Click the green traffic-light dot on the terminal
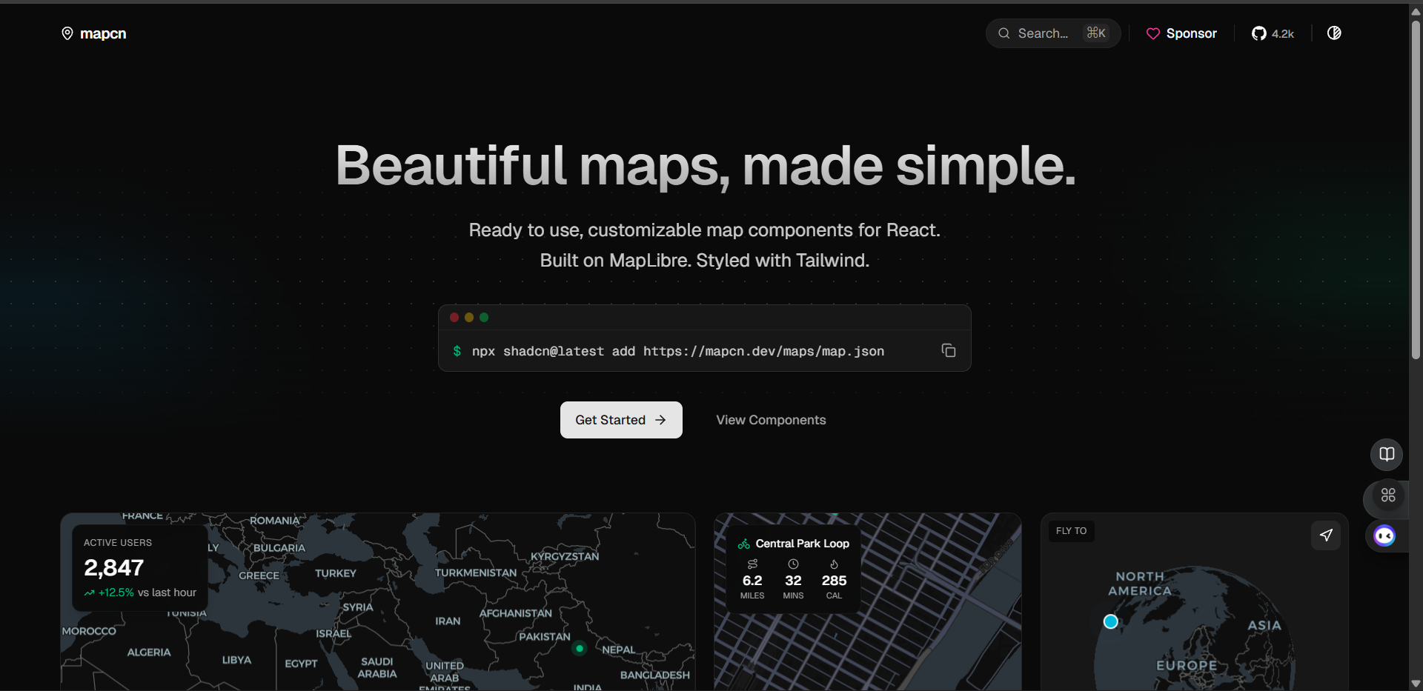This screenshot has height=691, width=1423. pos(484,317)
